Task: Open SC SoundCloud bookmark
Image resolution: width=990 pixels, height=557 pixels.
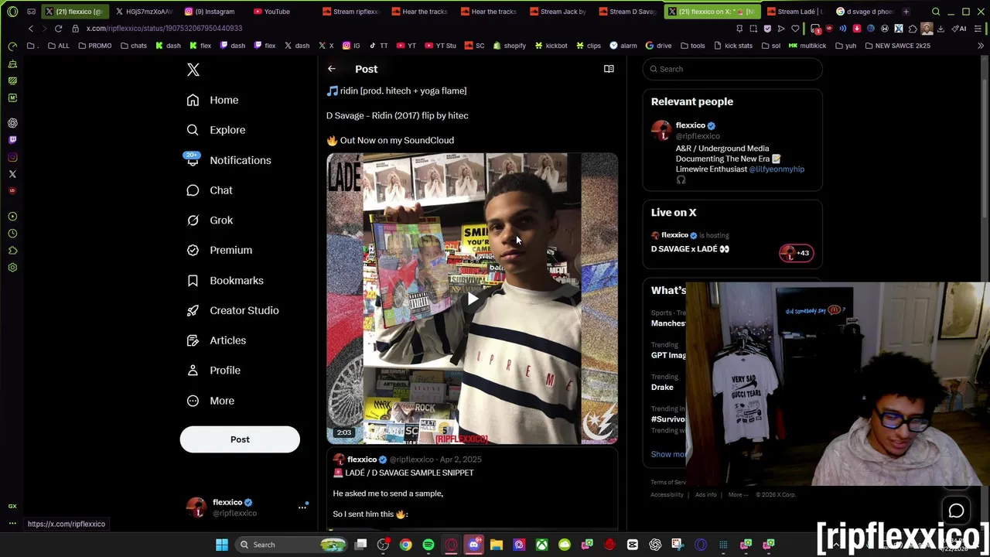Action: pyautogui.click(x=474, y=46)
